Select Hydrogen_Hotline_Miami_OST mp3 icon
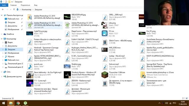 coord(67,50)
